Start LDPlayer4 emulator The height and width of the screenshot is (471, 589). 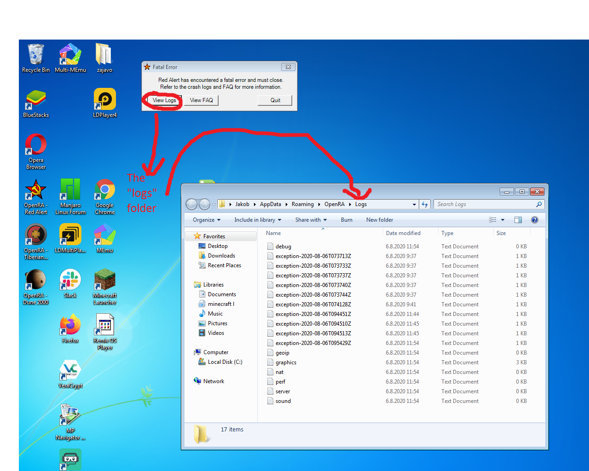(x=104, y=98)
